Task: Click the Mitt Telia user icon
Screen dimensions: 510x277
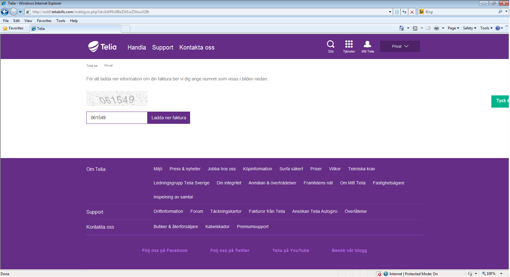Action: click(x=367, y=44)
